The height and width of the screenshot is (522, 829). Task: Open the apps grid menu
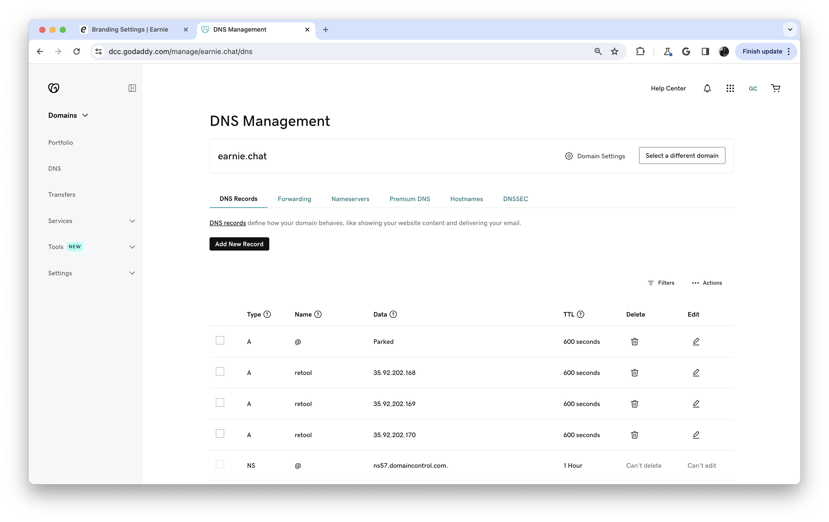pyautogui.click(x=730, y=88)
